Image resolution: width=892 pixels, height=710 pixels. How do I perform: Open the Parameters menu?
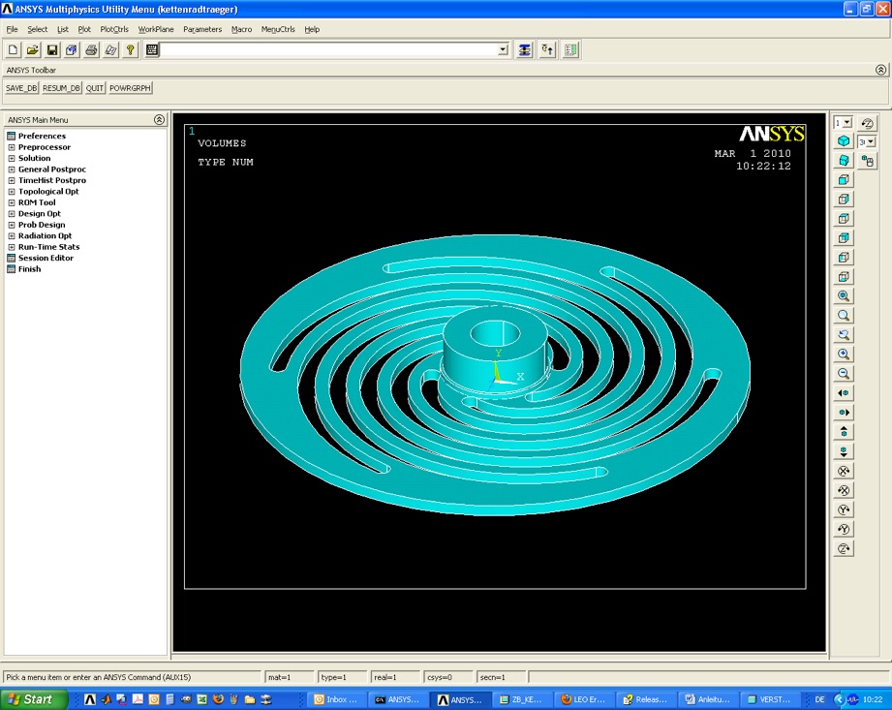(202, 29)
